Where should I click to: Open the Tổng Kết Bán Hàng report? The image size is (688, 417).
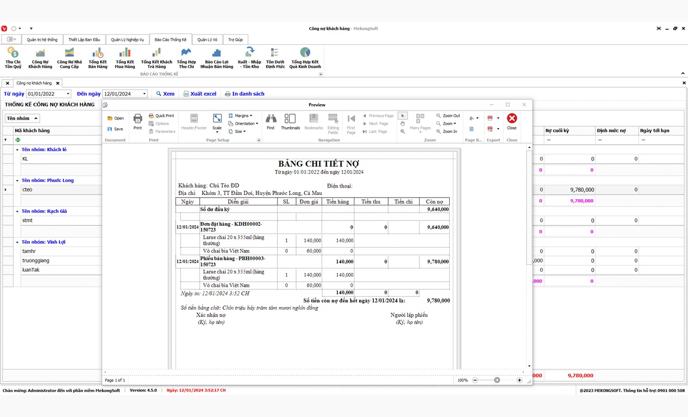click(97, 57)
